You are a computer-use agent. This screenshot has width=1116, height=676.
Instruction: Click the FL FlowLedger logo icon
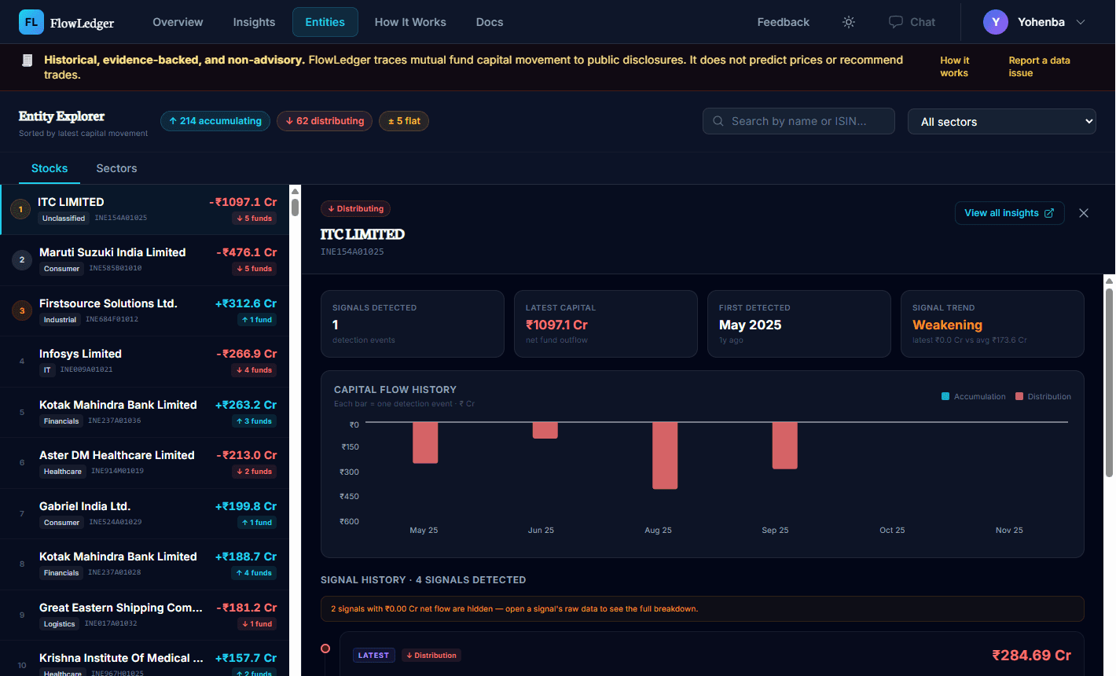point(31,22)
